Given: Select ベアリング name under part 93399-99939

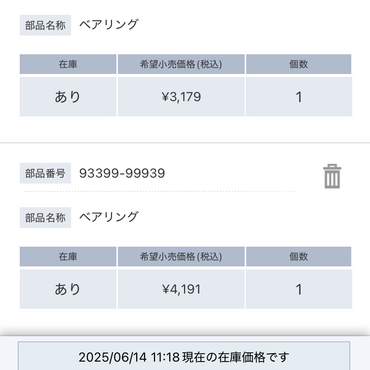Looking at the screenshot, I should [x=109, y=217].
